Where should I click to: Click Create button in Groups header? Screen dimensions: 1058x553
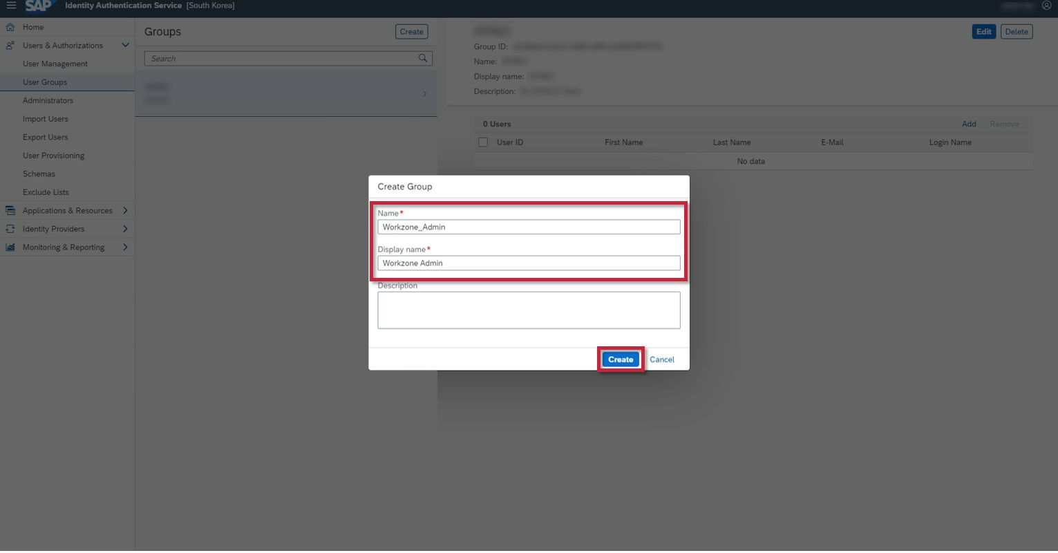coord(411,32)
